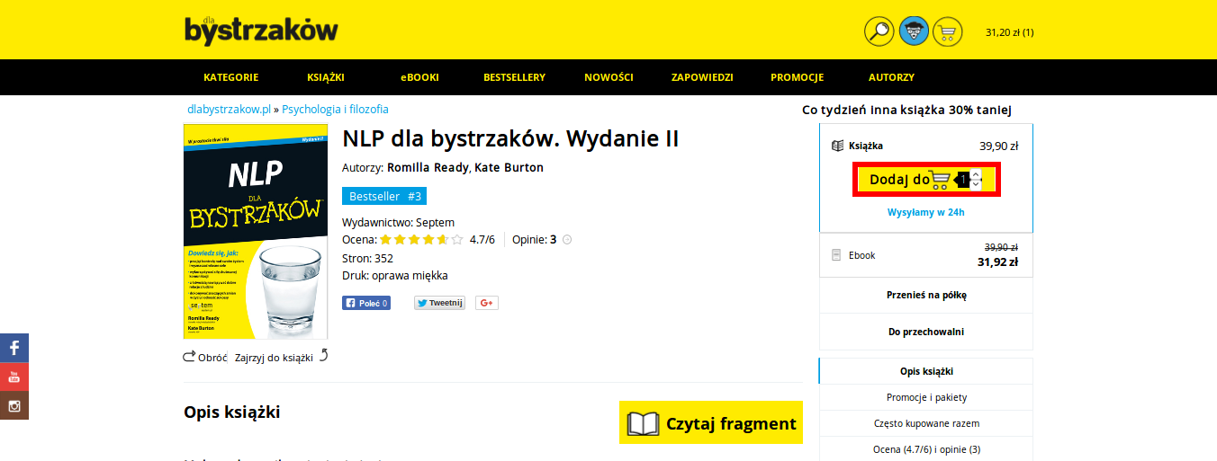Image resolution: width=1217 pixels, height=461 pixels.
Task: Open the search magnifier icon
Action: pos(879,31)
